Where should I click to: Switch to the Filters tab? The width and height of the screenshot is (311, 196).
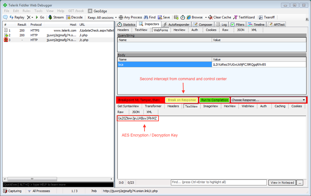coord(237,24)
